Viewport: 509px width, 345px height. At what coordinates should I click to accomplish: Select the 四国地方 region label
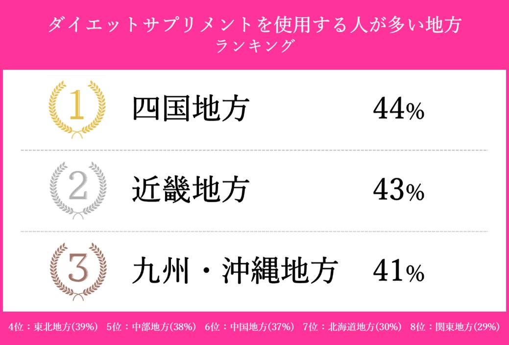tap(191, 110)
